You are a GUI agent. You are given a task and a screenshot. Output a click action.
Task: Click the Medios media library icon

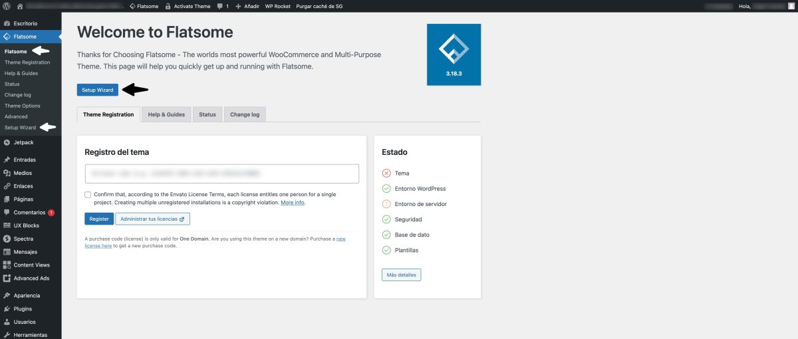[x=7, y=173]
